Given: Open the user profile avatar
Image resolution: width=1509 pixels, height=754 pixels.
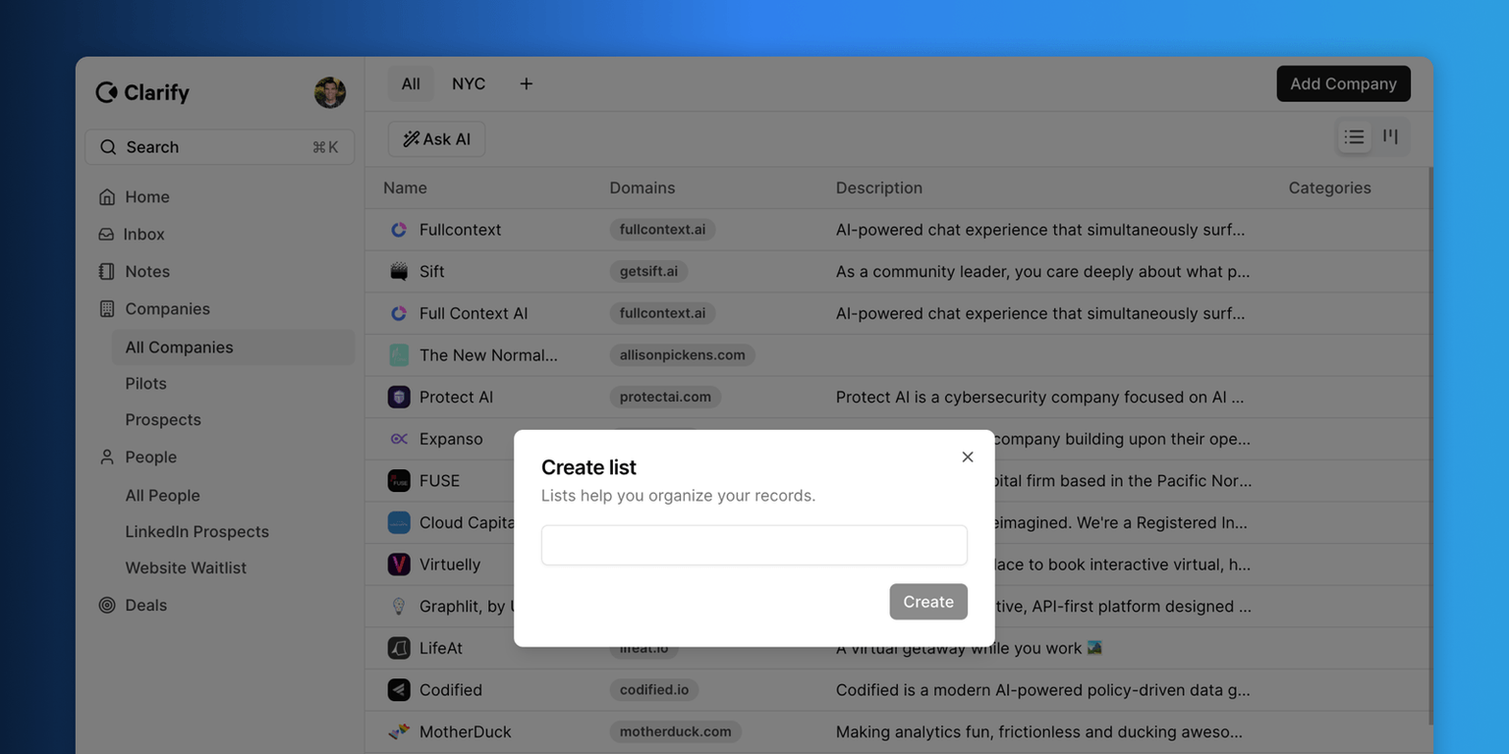Looking at the screenshot, I should point(330,92).
